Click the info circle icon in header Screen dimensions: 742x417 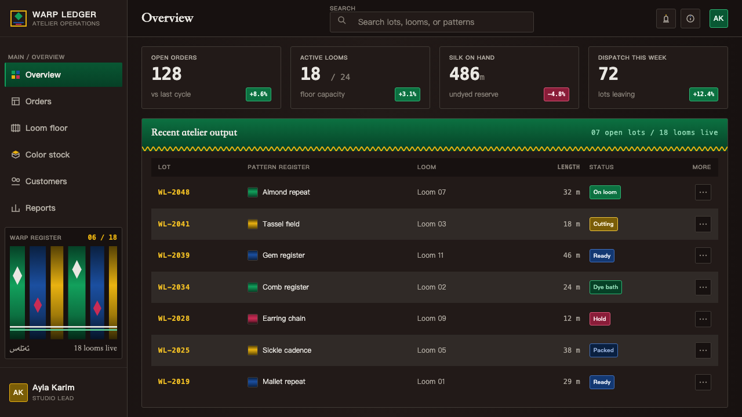690,19
